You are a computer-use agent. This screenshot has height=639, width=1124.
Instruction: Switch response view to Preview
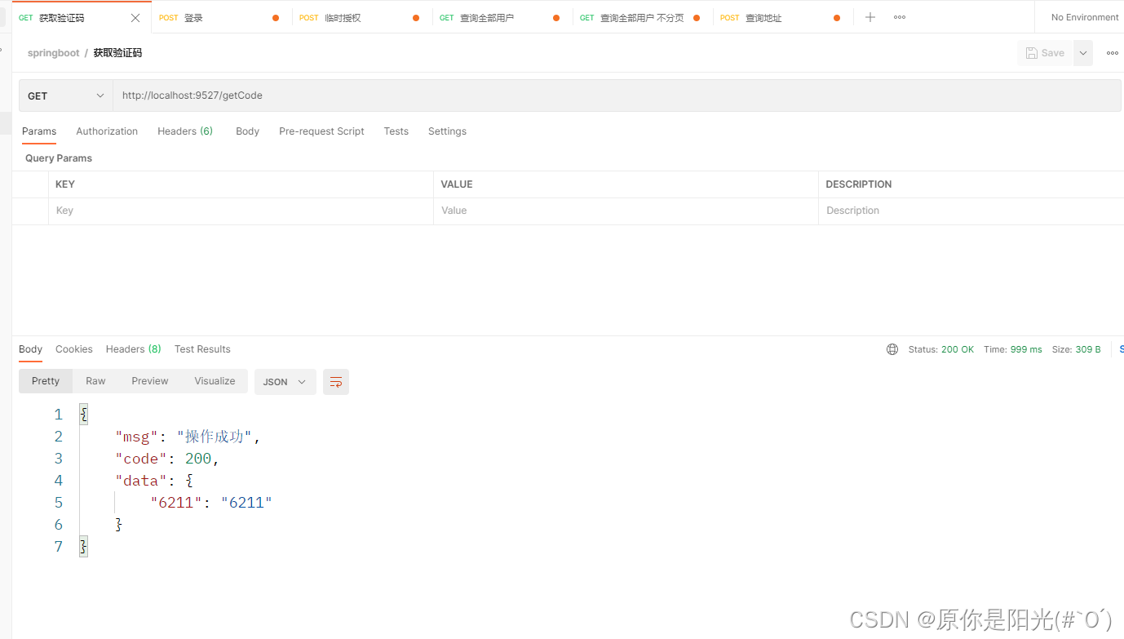tap(150, 381)
